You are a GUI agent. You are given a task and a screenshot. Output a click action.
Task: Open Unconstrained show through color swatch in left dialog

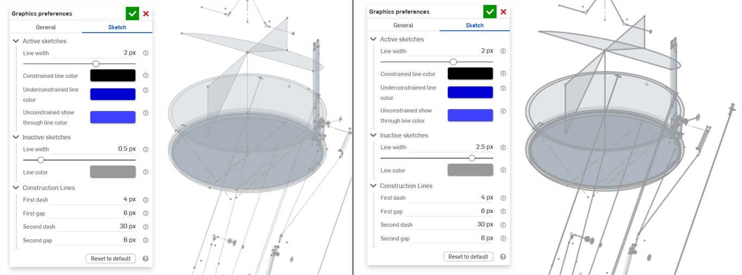pyautogui.click(x=113, y=117)
